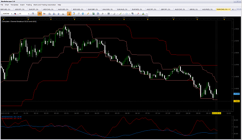
Task: Switch to the USD/CAD, D1 chart tab
Action: [x=48, y=9]
